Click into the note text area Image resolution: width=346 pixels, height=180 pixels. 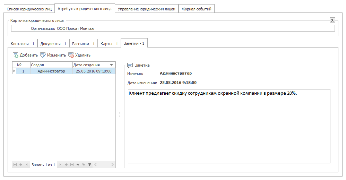(229, 126)
